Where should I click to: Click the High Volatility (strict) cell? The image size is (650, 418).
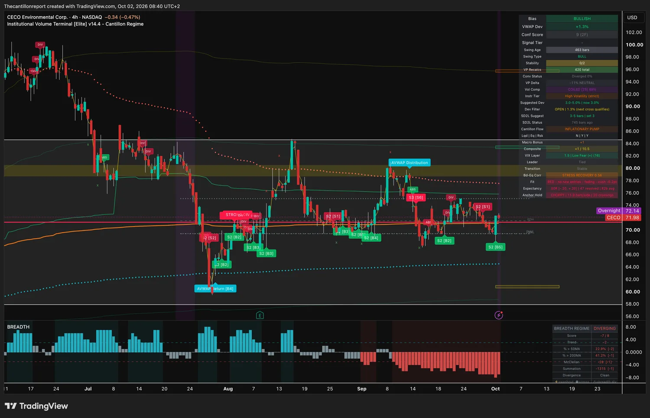coord(582,96)
